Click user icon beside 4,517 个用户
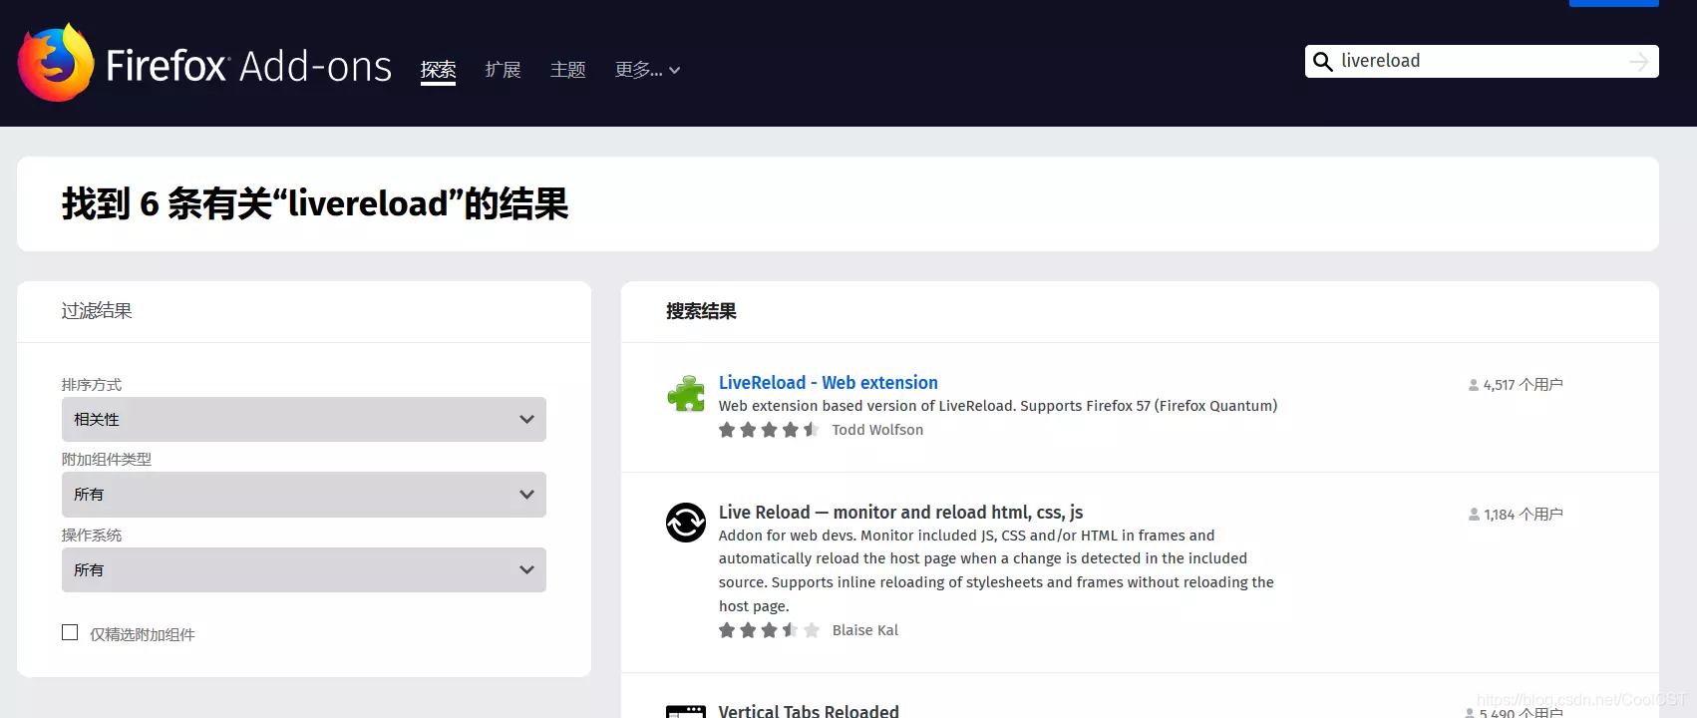The width and height of the screenshot is (1697, 718). point(1474,385)
